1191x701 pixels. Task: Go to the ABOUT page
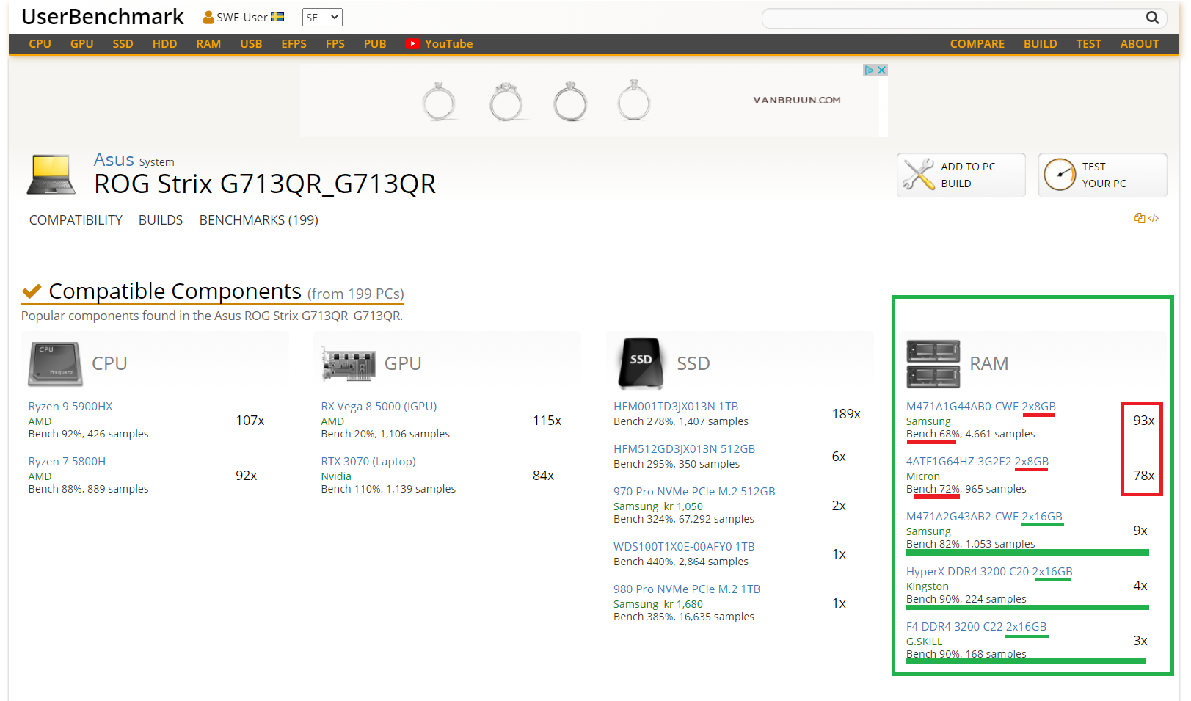pos(1140,44)
